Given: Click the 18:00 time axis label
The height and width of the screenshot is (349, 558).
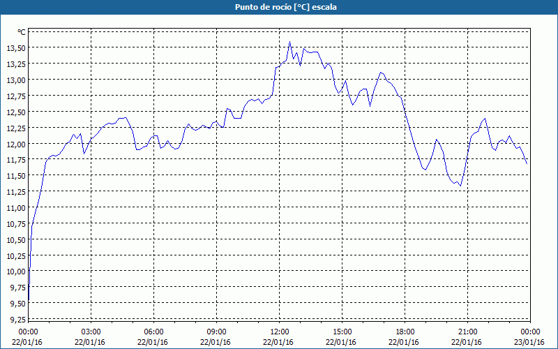Looking at the screenshot, I should tap(405, 332).
